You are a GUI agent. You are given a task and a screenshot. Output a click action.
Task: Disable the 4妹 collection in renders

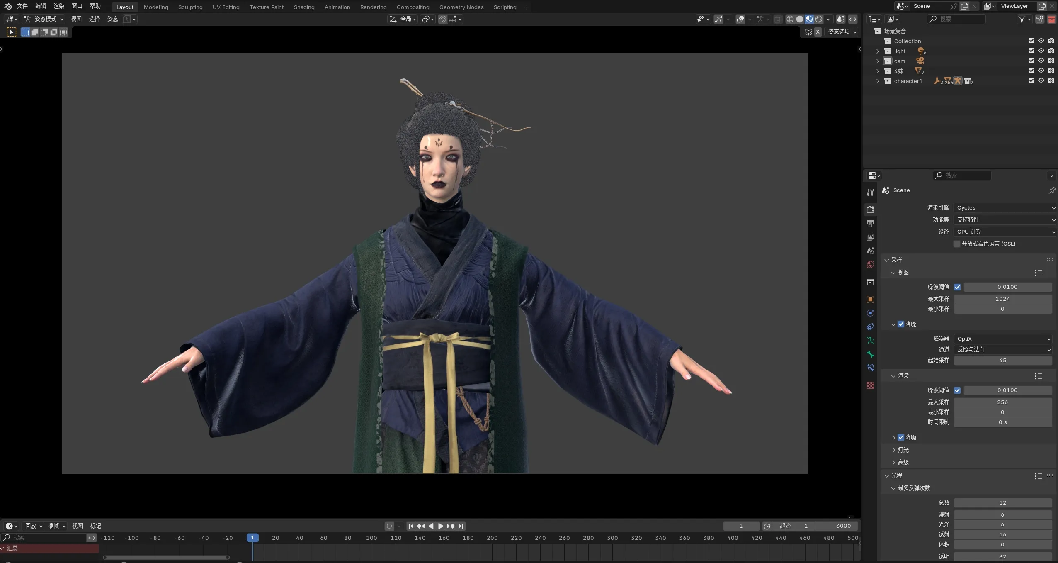point(1051,71)
